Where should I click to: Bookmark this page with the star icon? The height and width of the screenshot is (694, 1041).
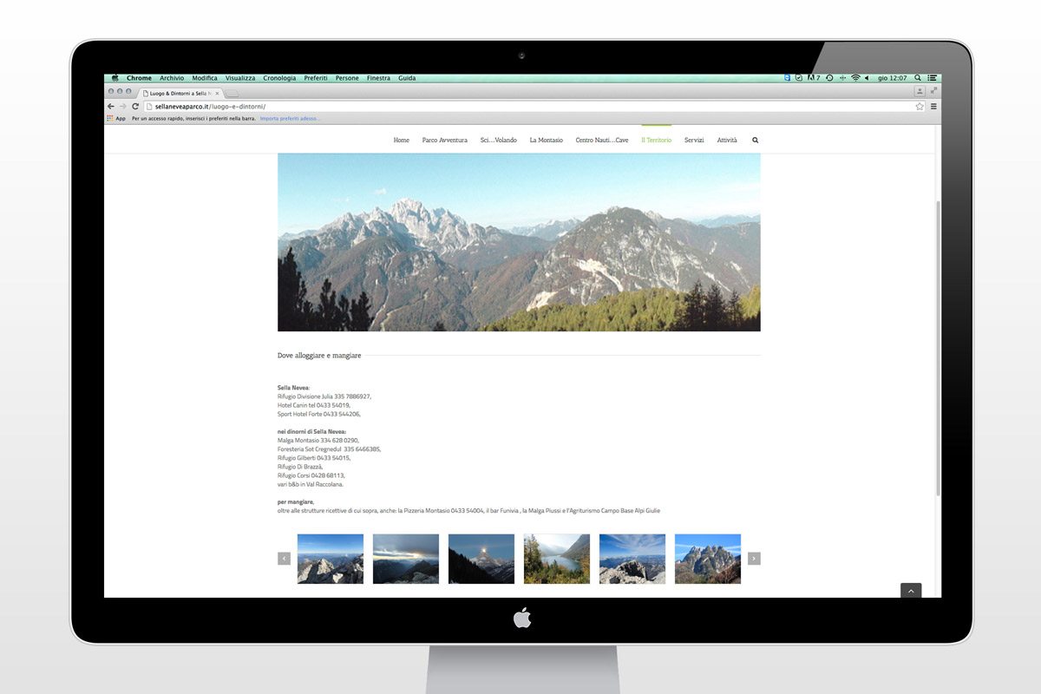pyautogui.click(x=920, y=106)
